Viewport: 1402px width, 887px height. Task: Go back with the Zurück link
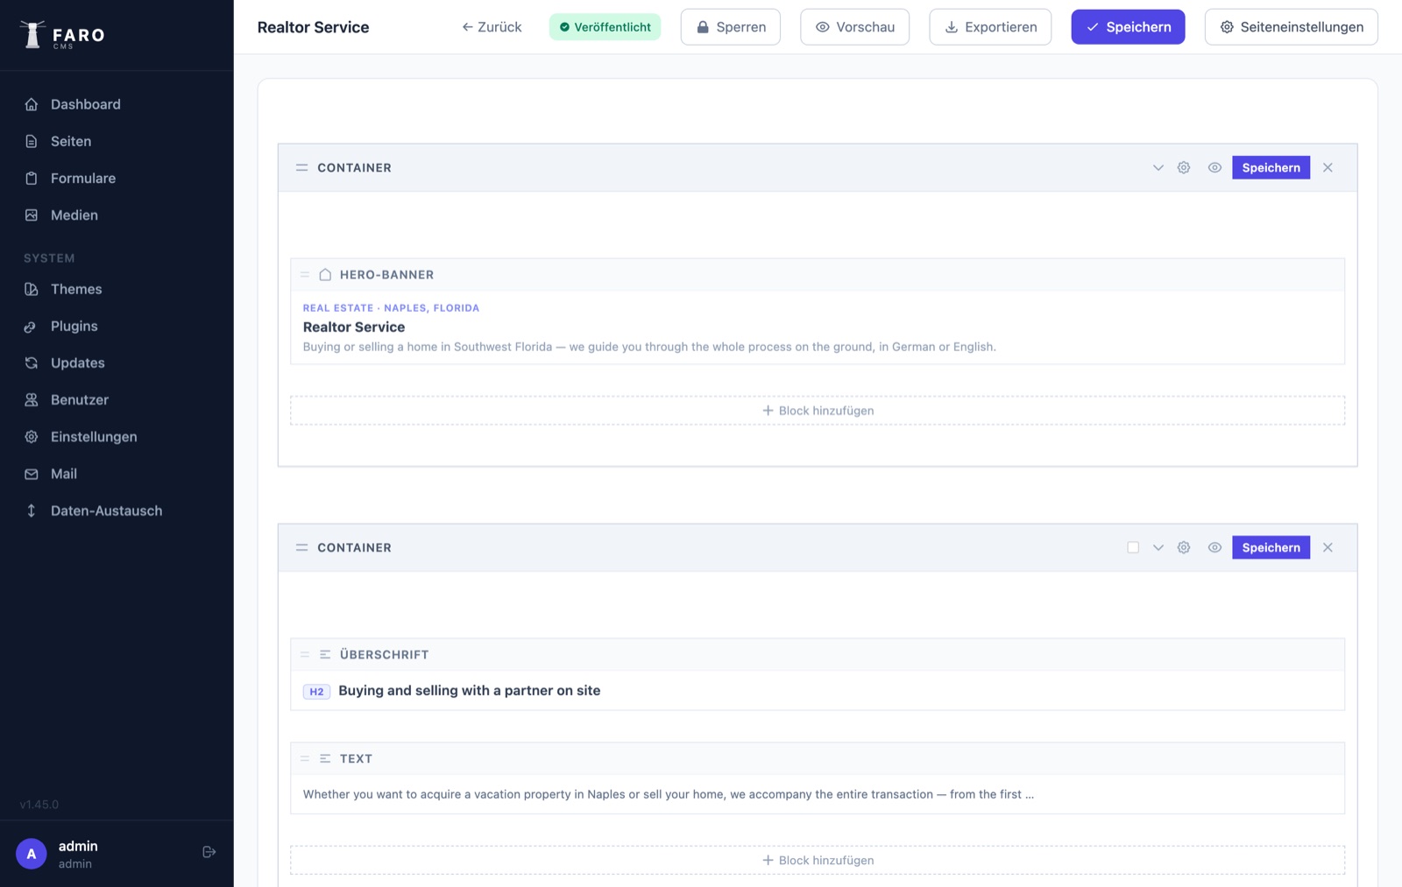pos(492,27)
